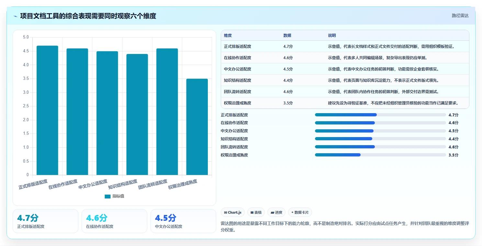This screenshot has width=482, height=246.
Task: Click the 知识结构适配度 progress bar
Action: coord(380,139)
